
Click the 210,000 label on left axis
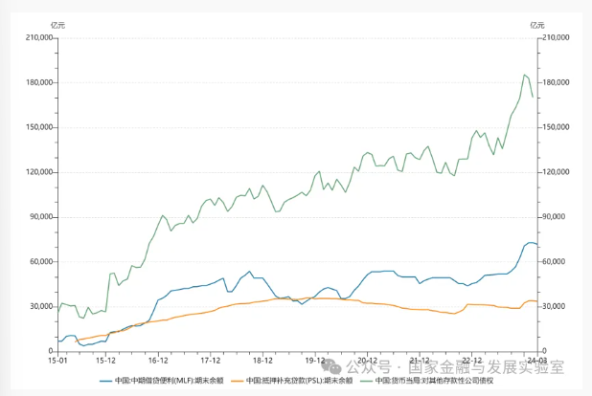[x=36, y=37]
